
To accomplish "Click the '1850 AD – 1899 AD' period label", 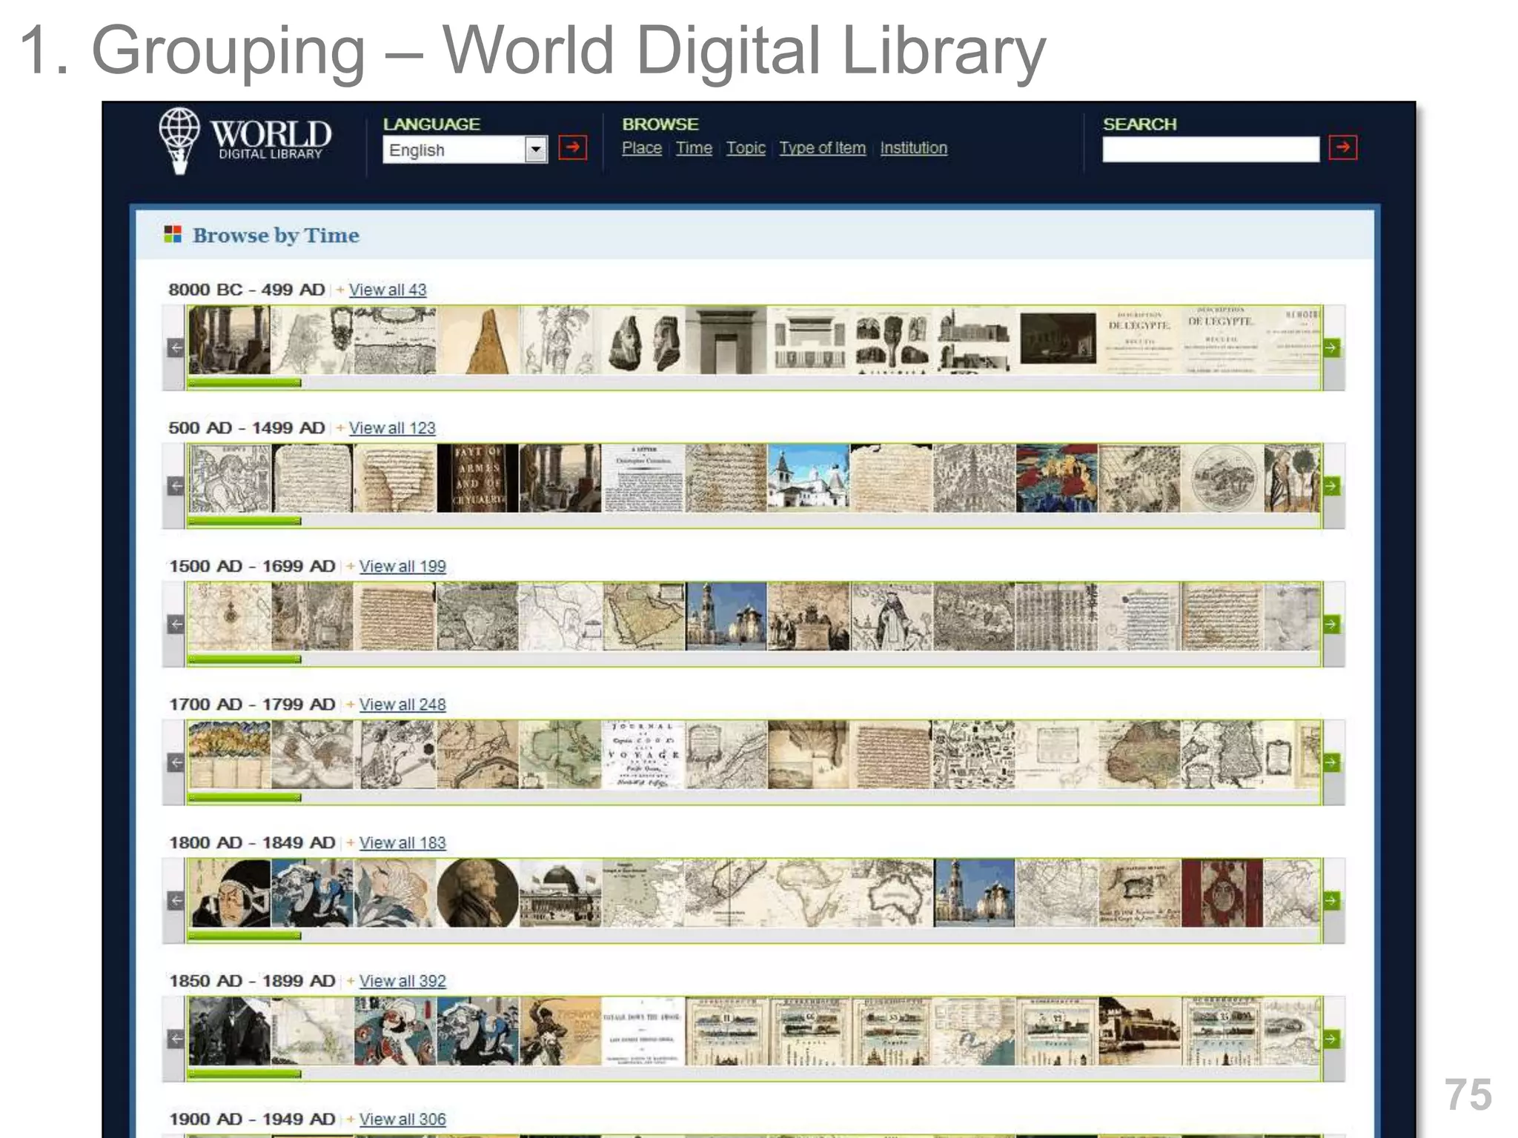I will (252, 981).
